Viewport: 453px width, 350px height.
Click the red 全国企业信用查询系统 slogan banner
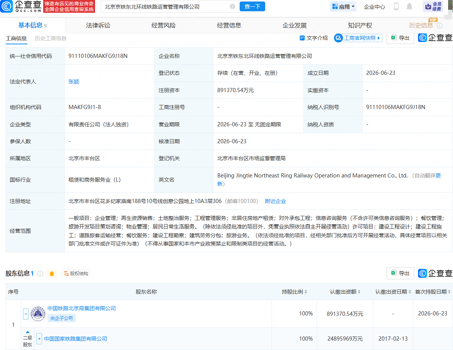(69, 6)
